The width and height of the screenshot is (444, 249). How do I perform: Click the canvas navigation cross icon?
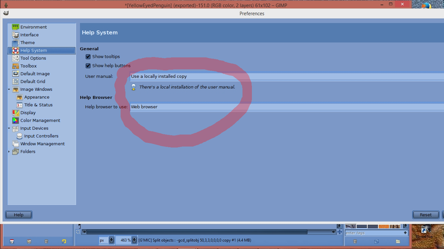pyautogui.click(x=340, y=232)
